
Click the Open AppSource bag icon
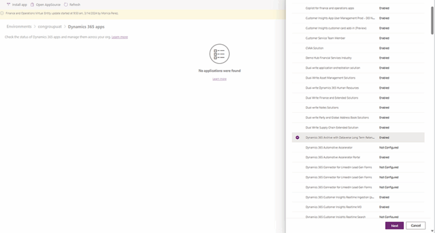[x=32, y=4]
